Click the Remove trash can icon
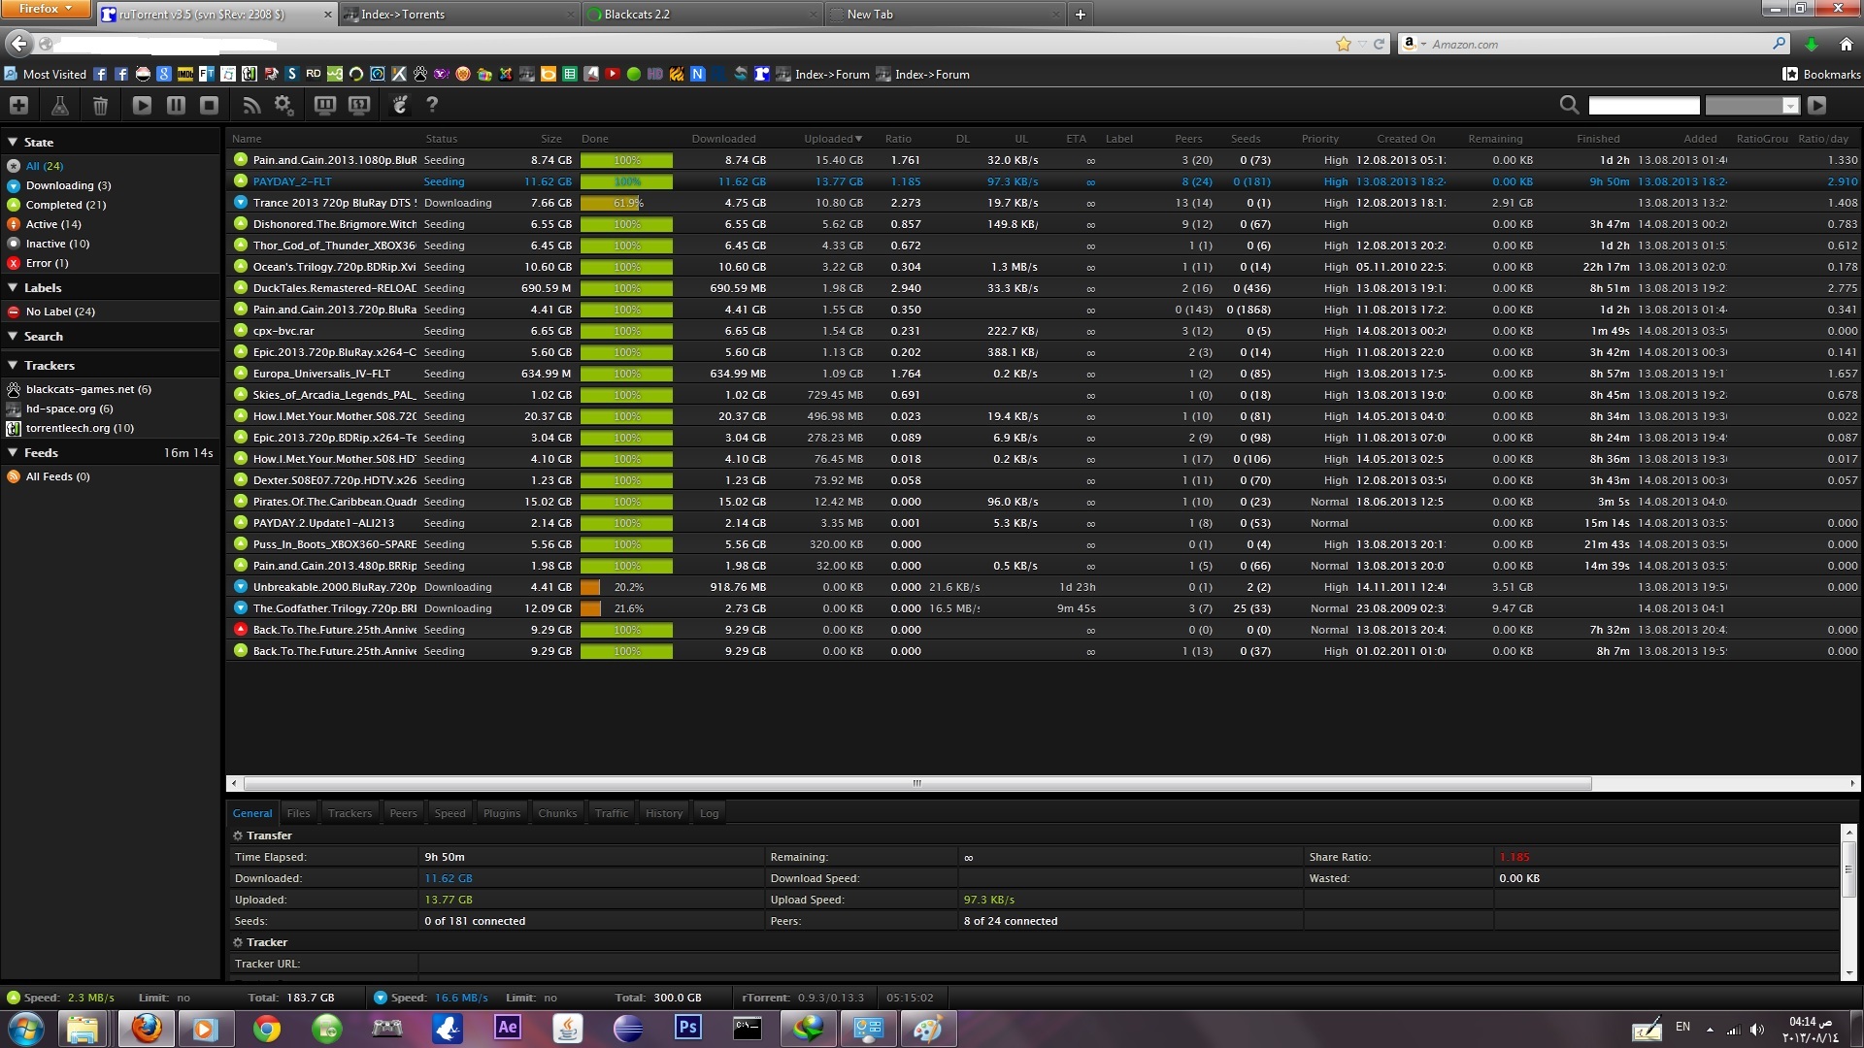1864x1048 pixels. 100,105
